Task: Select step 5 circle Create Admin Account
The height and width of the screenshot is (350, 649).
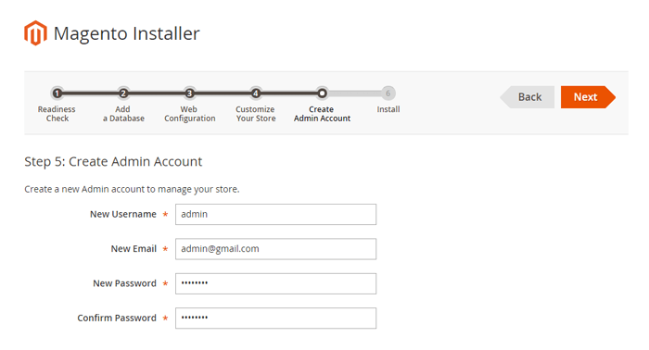Action: tap(322, 94)
